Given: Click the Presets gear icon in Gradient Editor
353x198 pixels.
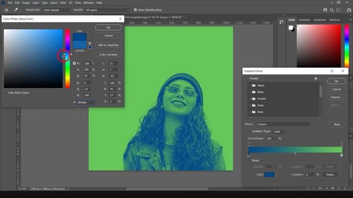Looking at the screenshot, I should point(315,78).
